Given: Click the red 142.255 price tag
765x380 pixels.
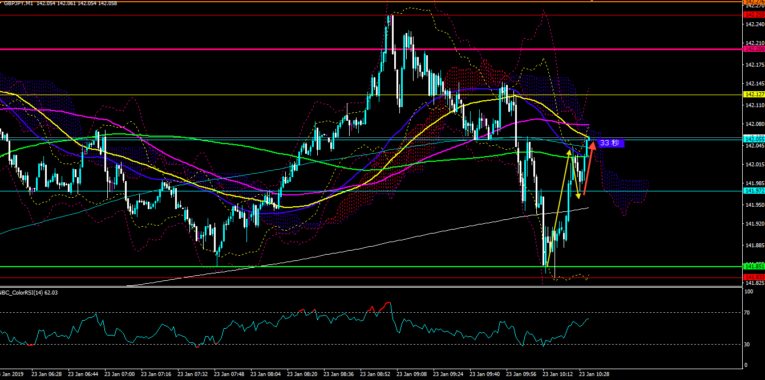Looking at the screenshot, I should pos(754,15).
